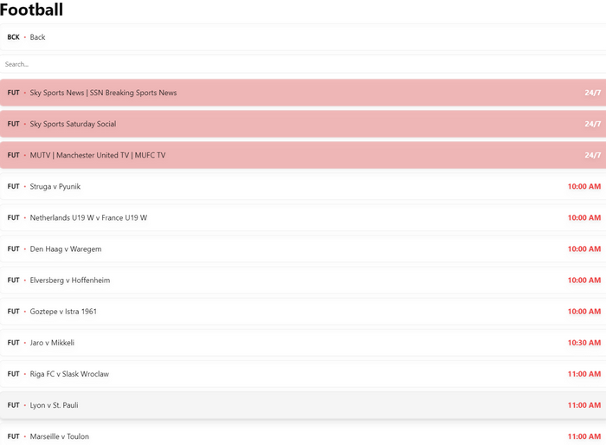Open Netherlands U19 W v France U19 W
Image resolution: width=606 pixels, height=445 pixels.
[x=303, y=218]
